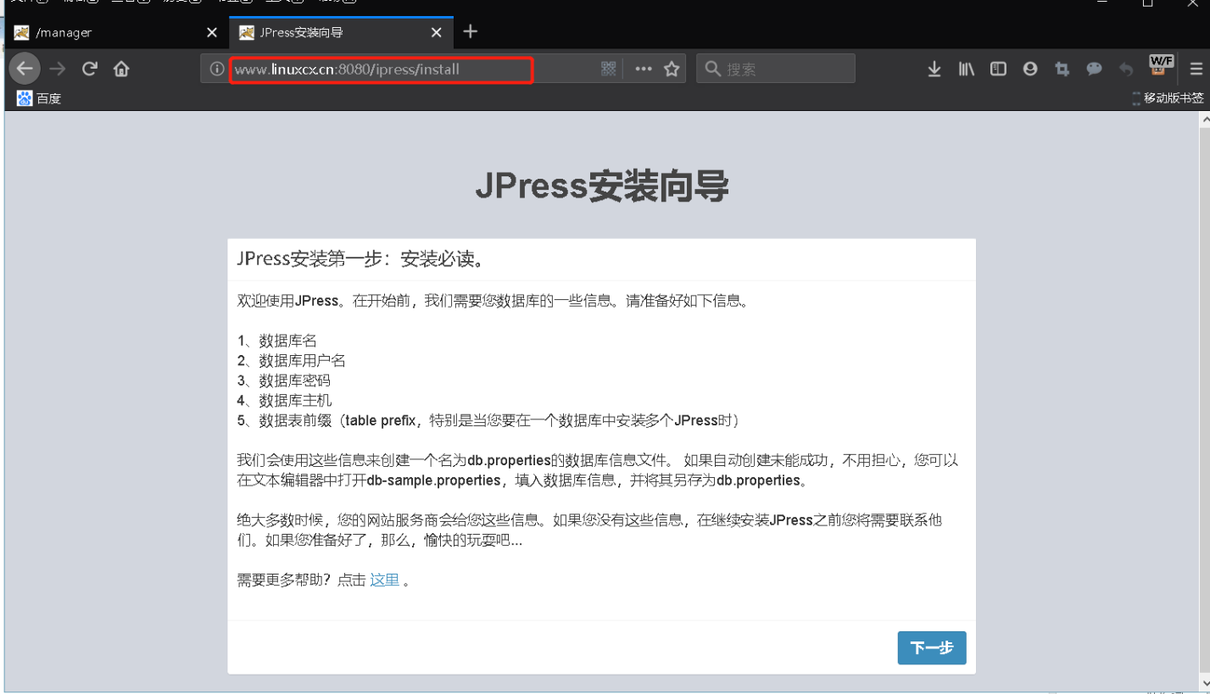This screenshot has width=1210, height=694.
Task: Click the JPress安装向导 page heading
Action: point(601,186)
